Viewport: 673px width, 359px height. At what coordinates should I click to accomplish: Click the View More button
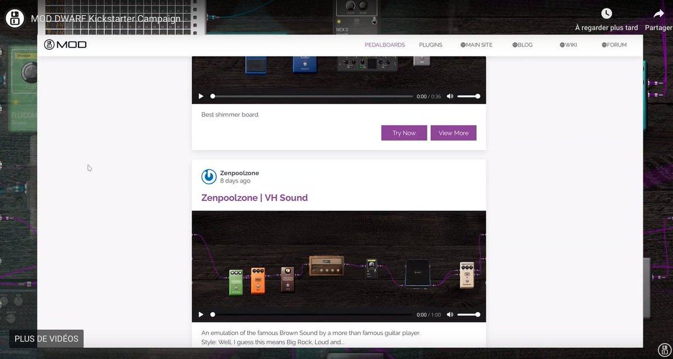pyautogui.click(x=454, y=133)
